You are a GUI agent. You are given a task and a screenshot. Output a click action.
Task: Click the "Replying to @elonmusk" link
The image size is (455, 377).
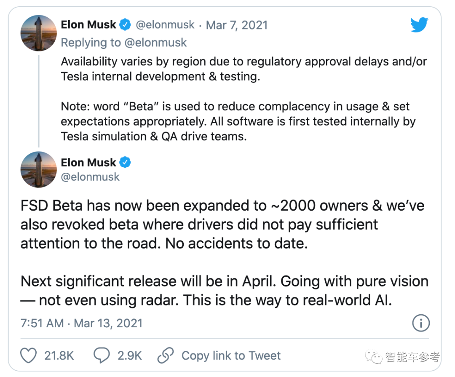[124, 42]
